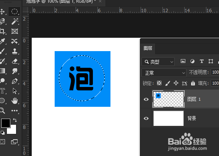Image resolution: width=219 pixels, height=156 pixels.
Task: Select the Dodge tool
Action: point(2,81)
